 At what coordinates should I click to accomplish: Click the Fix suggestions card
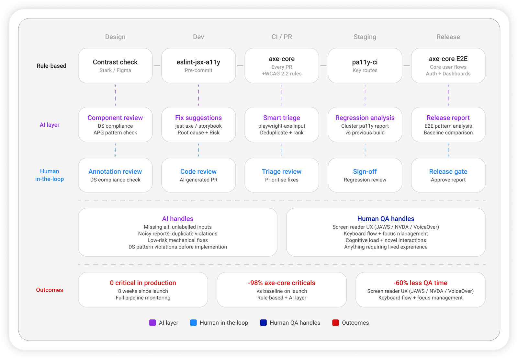[198, 125]
